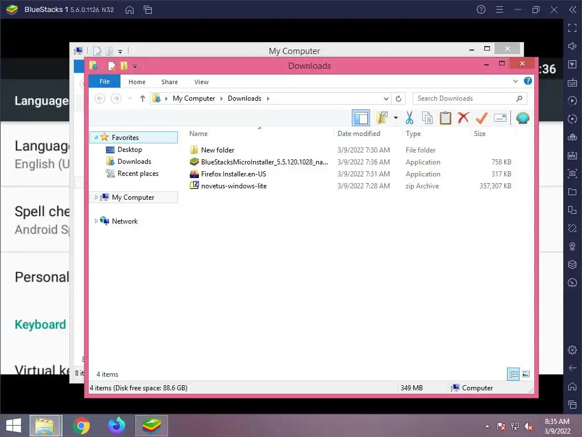
Task: Collapse the Favorites tree group
Action: (x=96, y=137)
